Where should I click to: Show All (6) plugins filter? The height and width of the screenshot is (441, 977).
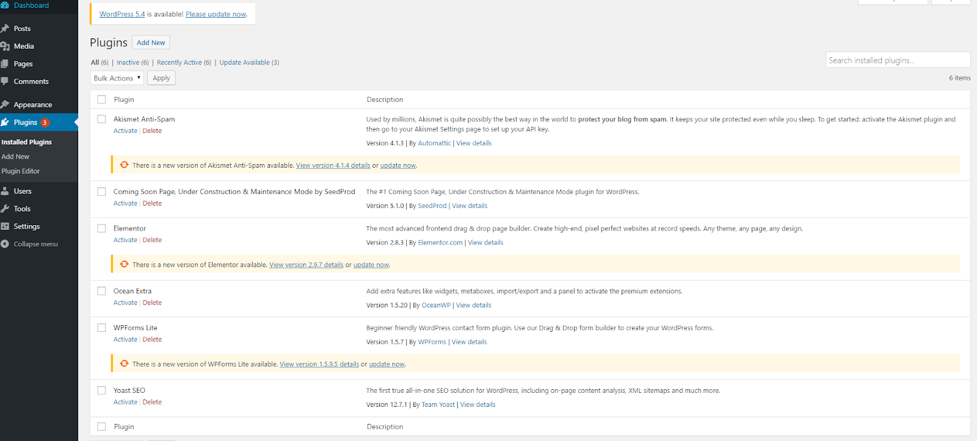(x=100, y=62)
